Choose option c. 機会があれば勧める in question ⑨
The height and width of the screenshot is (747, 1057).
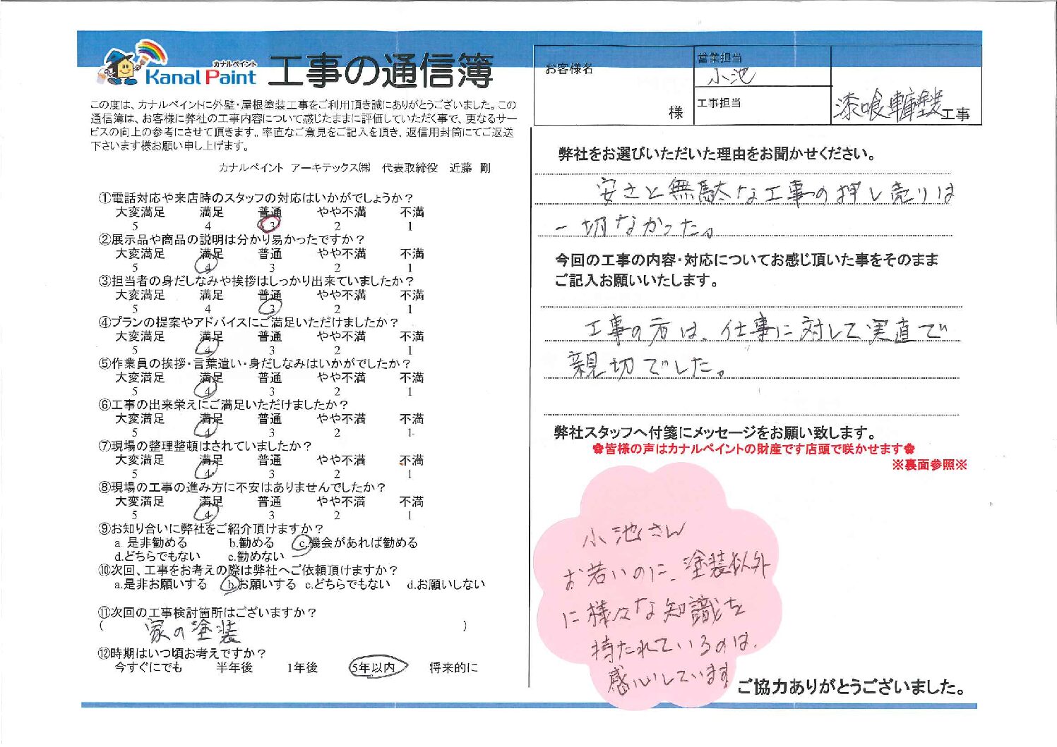(357, 543)
